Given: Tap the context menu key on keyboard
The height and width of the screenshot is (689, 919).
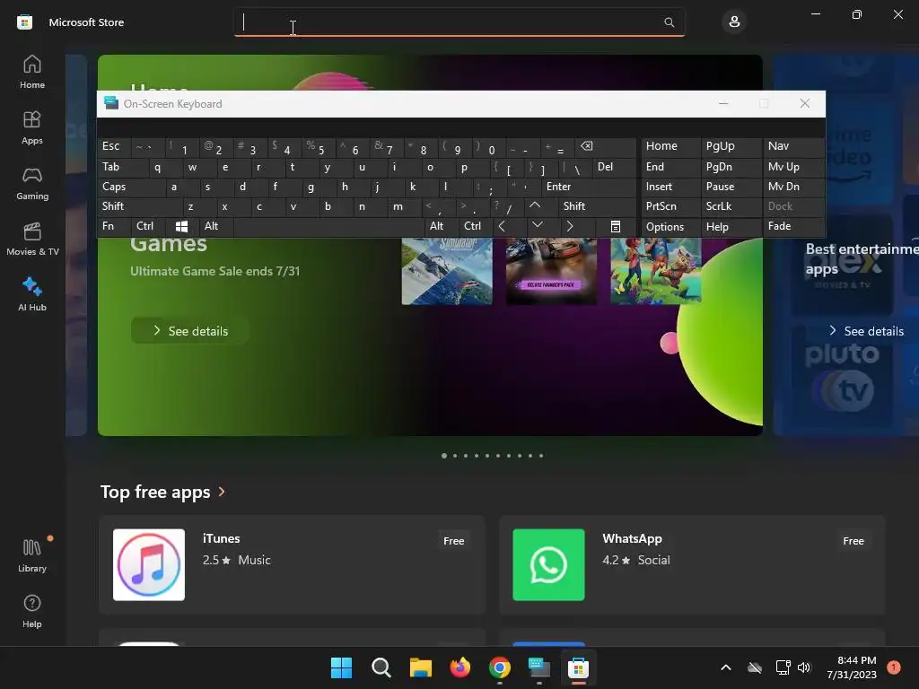Looking at the screenshot, I should (616, 226).
